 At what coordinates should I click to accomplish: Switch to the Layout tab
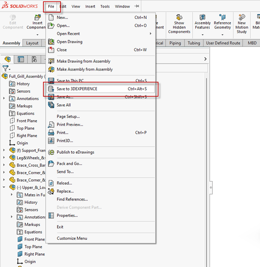pyautogui.click(x=32, y=43)
